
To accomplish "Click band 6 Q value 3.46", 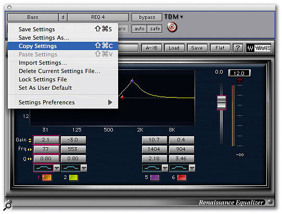I will pyautogui.click(x=182, y=159).
